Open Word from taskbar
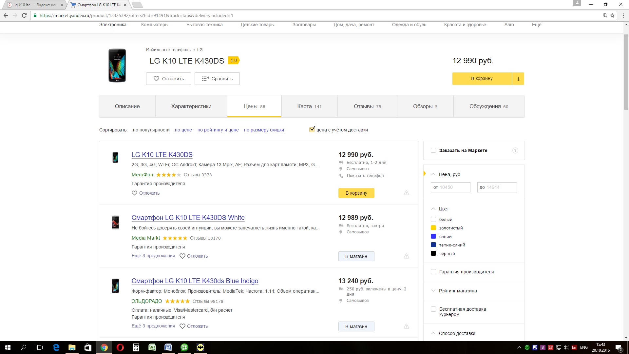 click(x=168, y=347)
